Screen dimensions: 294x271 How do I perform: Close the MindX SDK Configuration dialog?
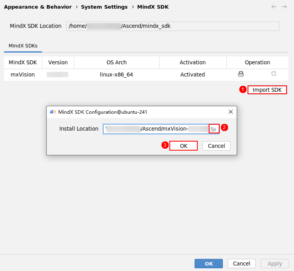(231, 112)
